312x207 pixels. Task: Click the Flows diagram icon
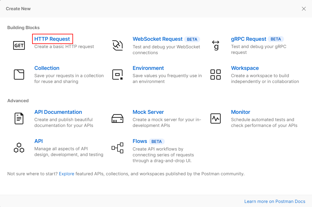117,148
